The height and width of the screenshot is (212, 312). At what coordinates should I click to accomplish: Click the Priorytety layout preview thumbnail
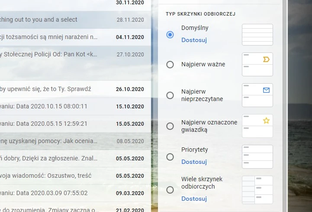pyautogui.click(x=257, y=157)
